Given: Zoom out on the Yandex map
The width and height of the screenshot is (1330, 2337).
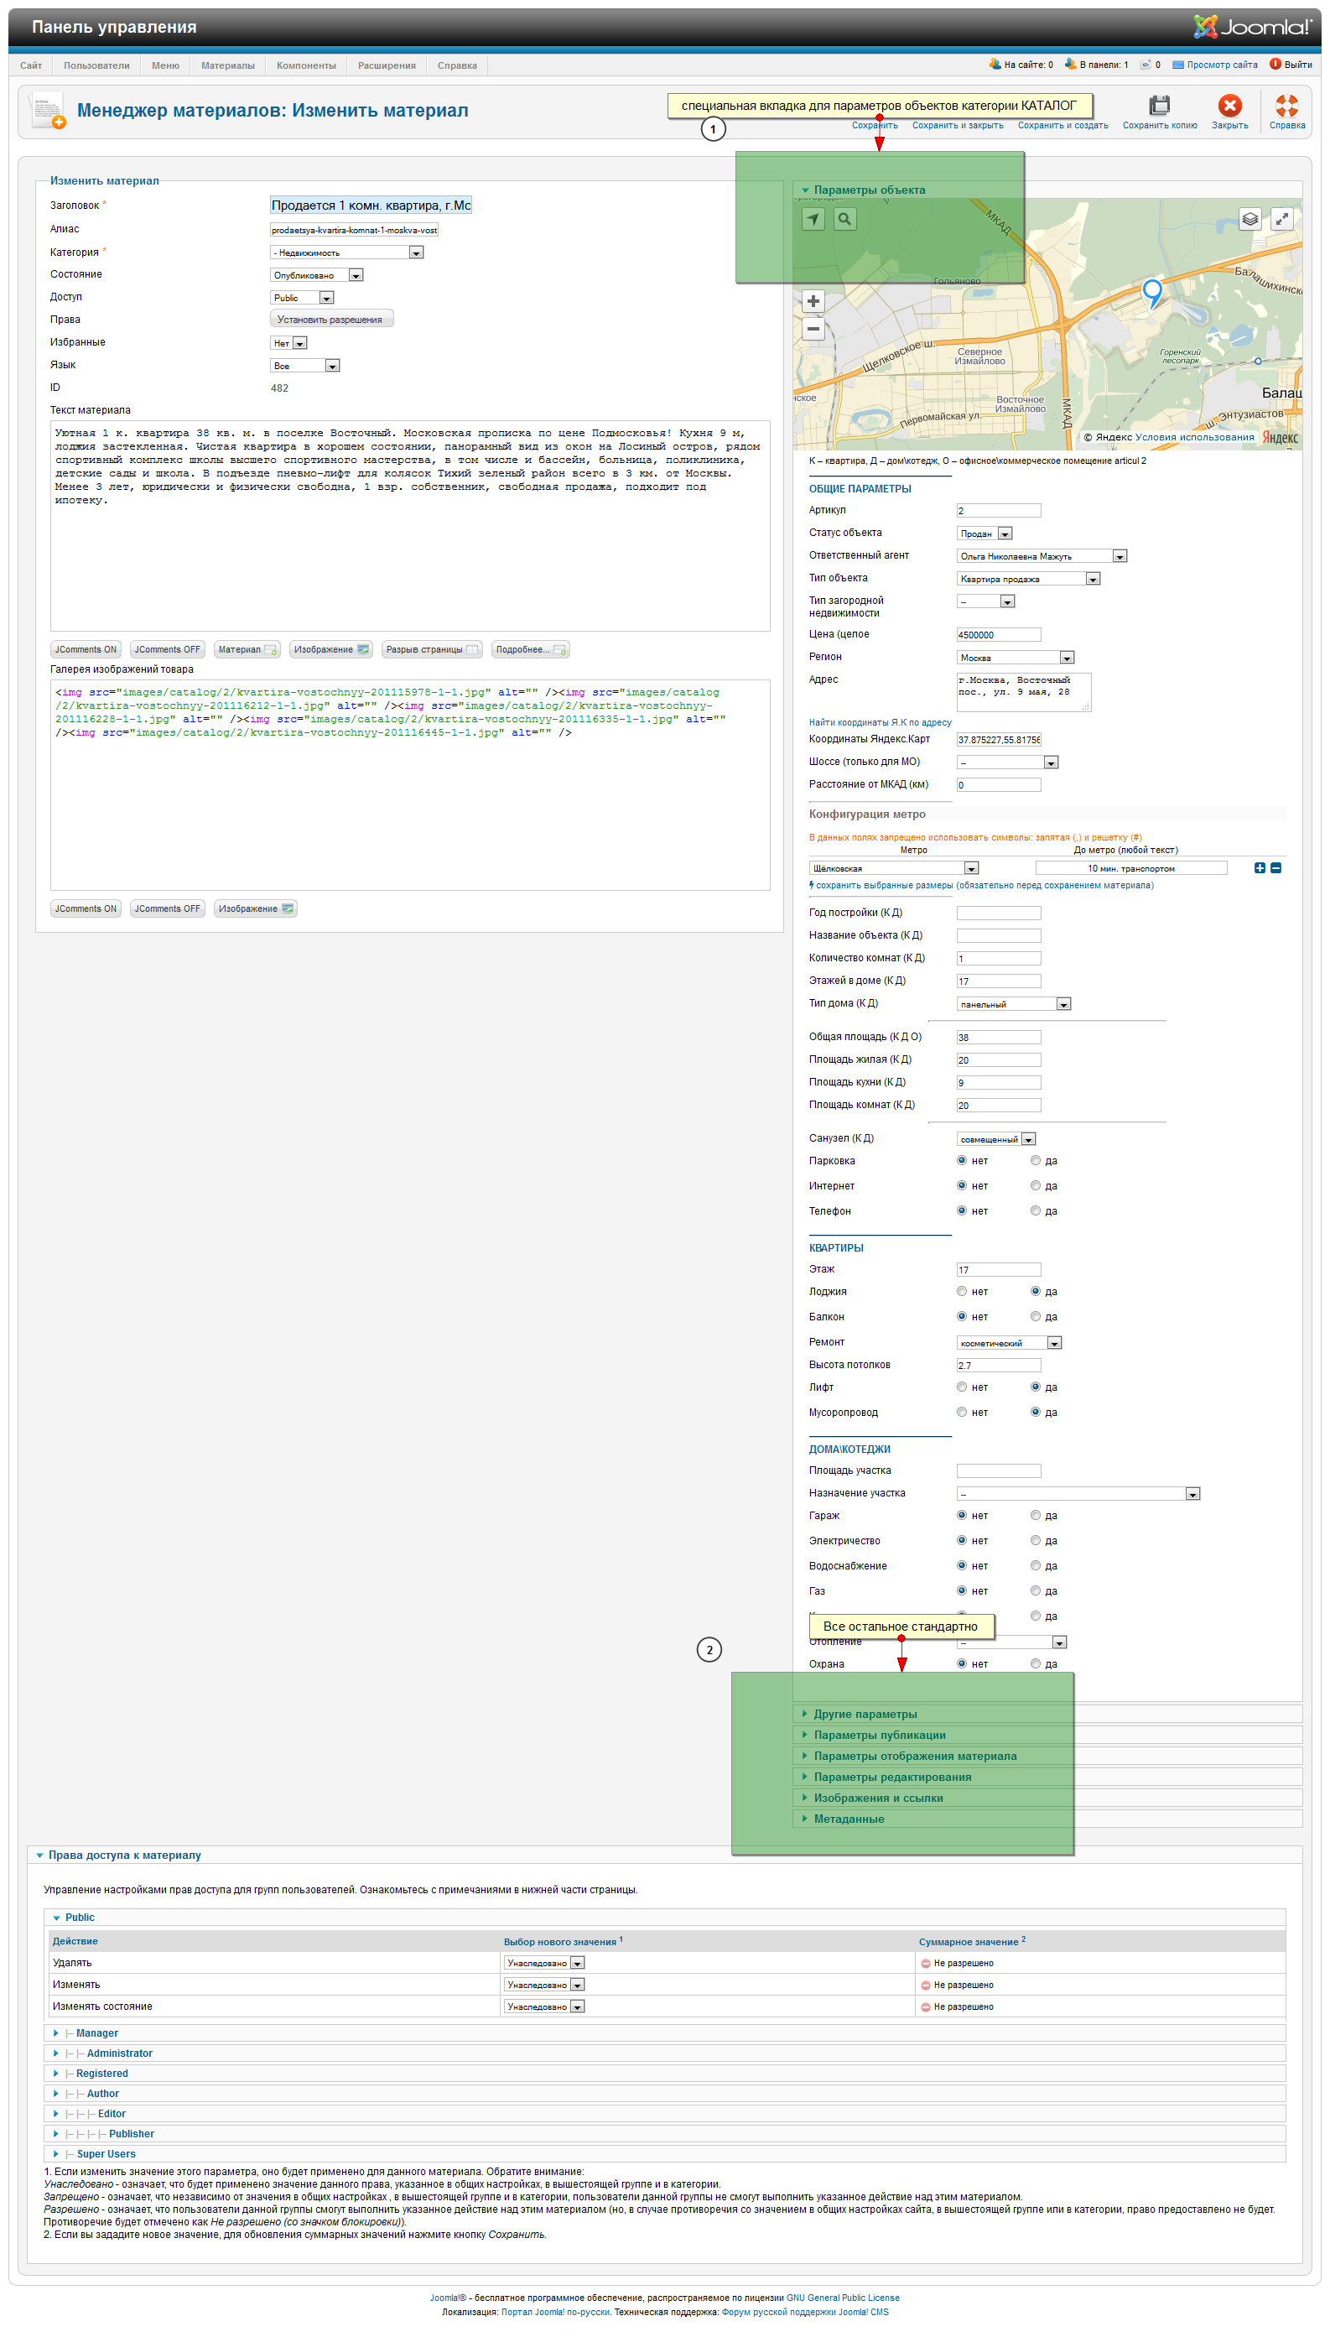Looking at the screenshot, I should click(813, 329).
